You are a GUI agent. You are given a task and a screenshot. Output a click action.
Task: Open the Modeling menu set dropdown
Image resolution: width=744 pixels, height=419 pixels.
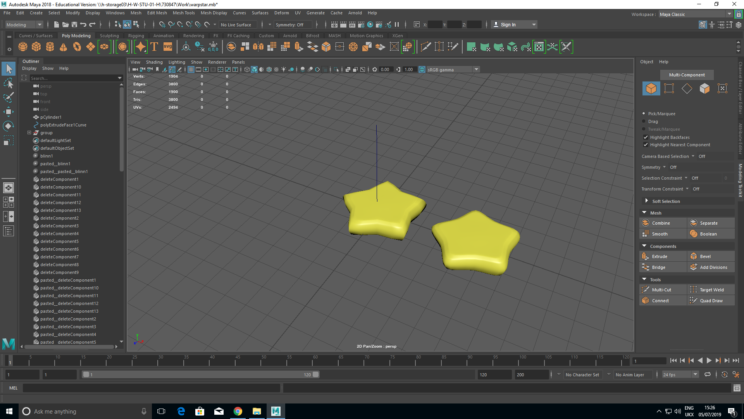tap(24, 25)
